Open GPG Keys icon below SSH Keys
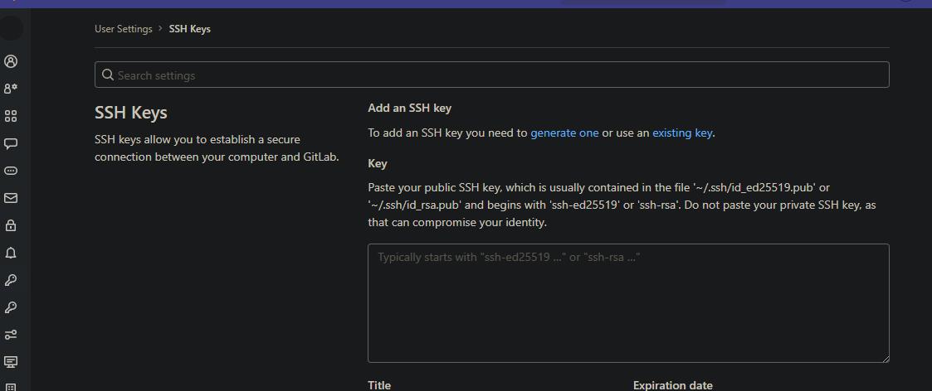This screenshot has height=391, width=932. 11,307
